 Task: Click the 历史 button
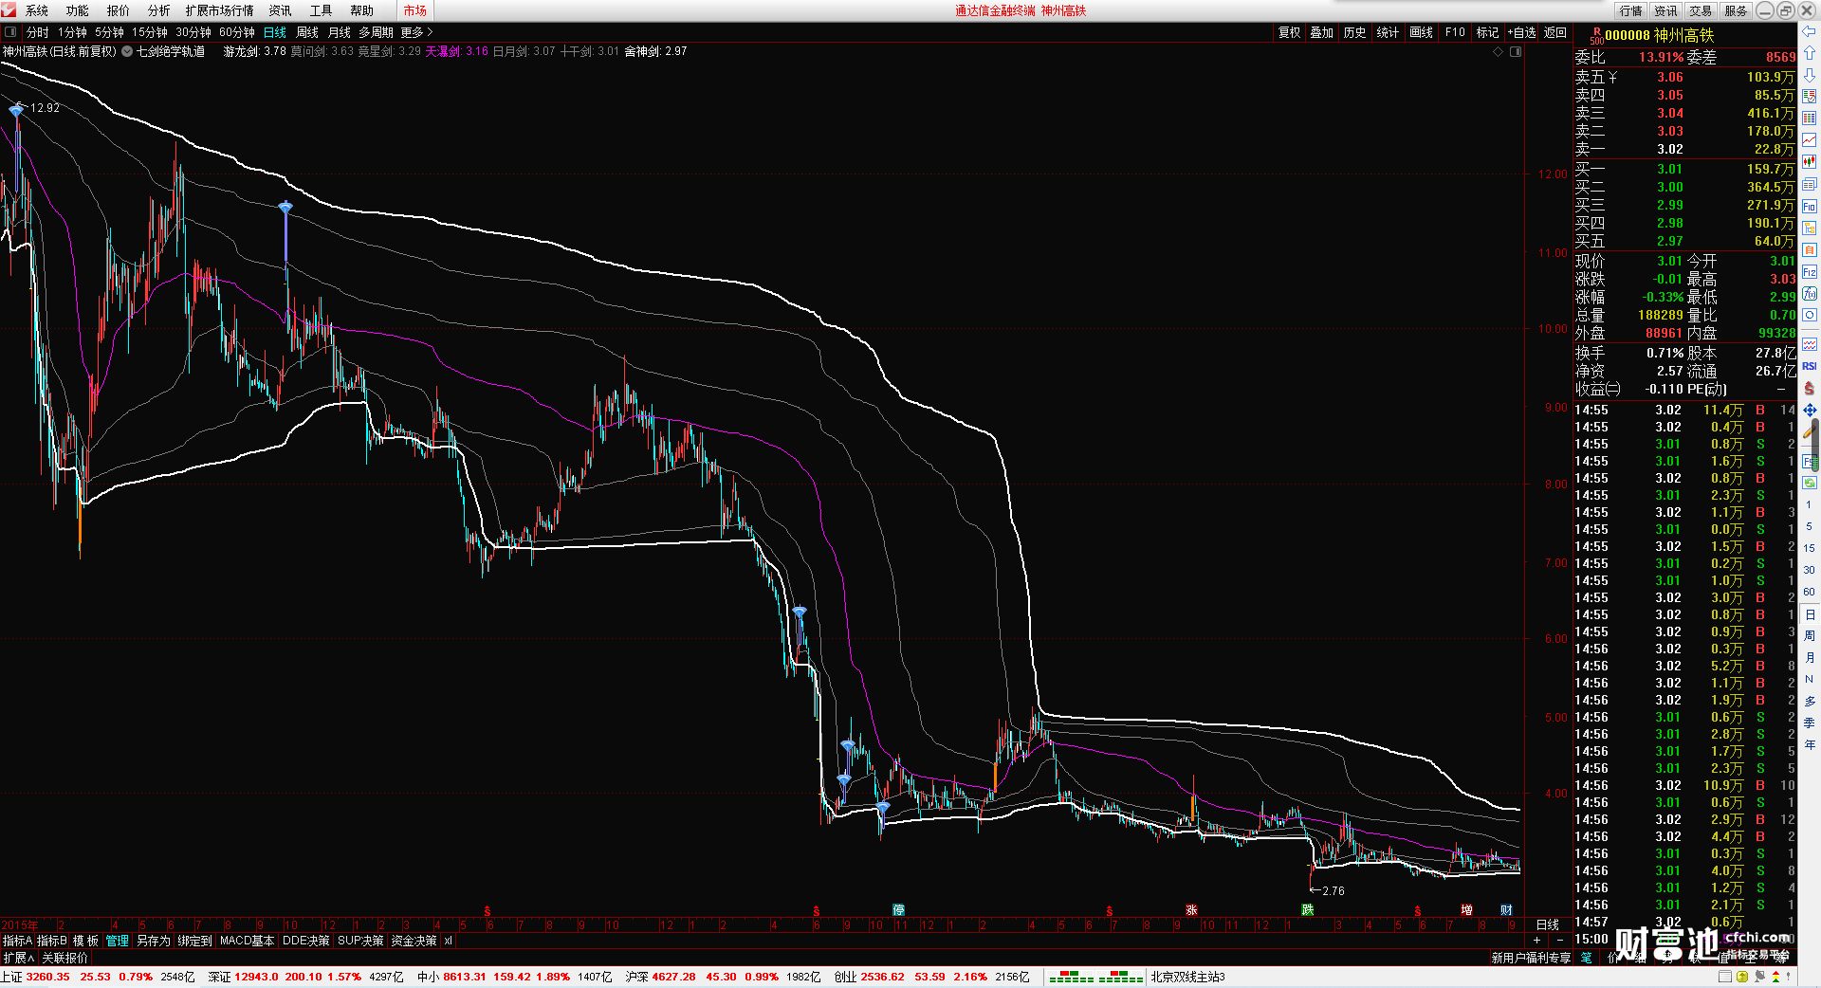tap(1355, 32)
